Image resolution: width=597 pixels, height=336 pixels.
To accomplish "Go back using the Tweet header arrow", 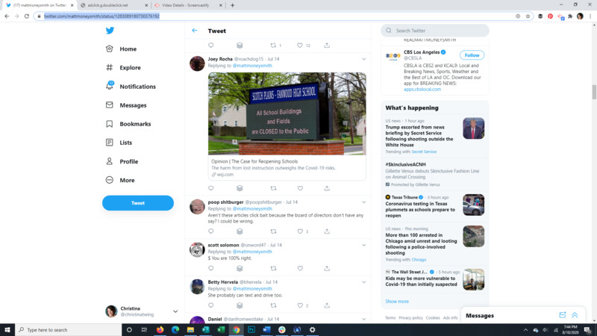I will click(195, 31).
